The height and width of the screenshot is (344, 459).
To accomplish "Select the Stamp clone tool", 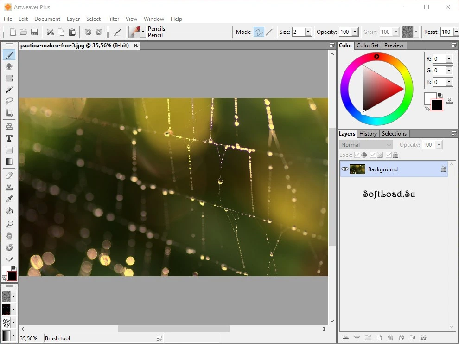I will pos(9,187).
